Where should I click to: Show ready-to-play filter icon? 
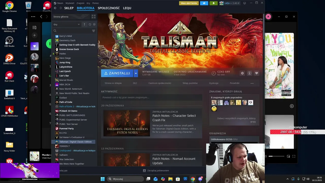[x=94, y=24]
